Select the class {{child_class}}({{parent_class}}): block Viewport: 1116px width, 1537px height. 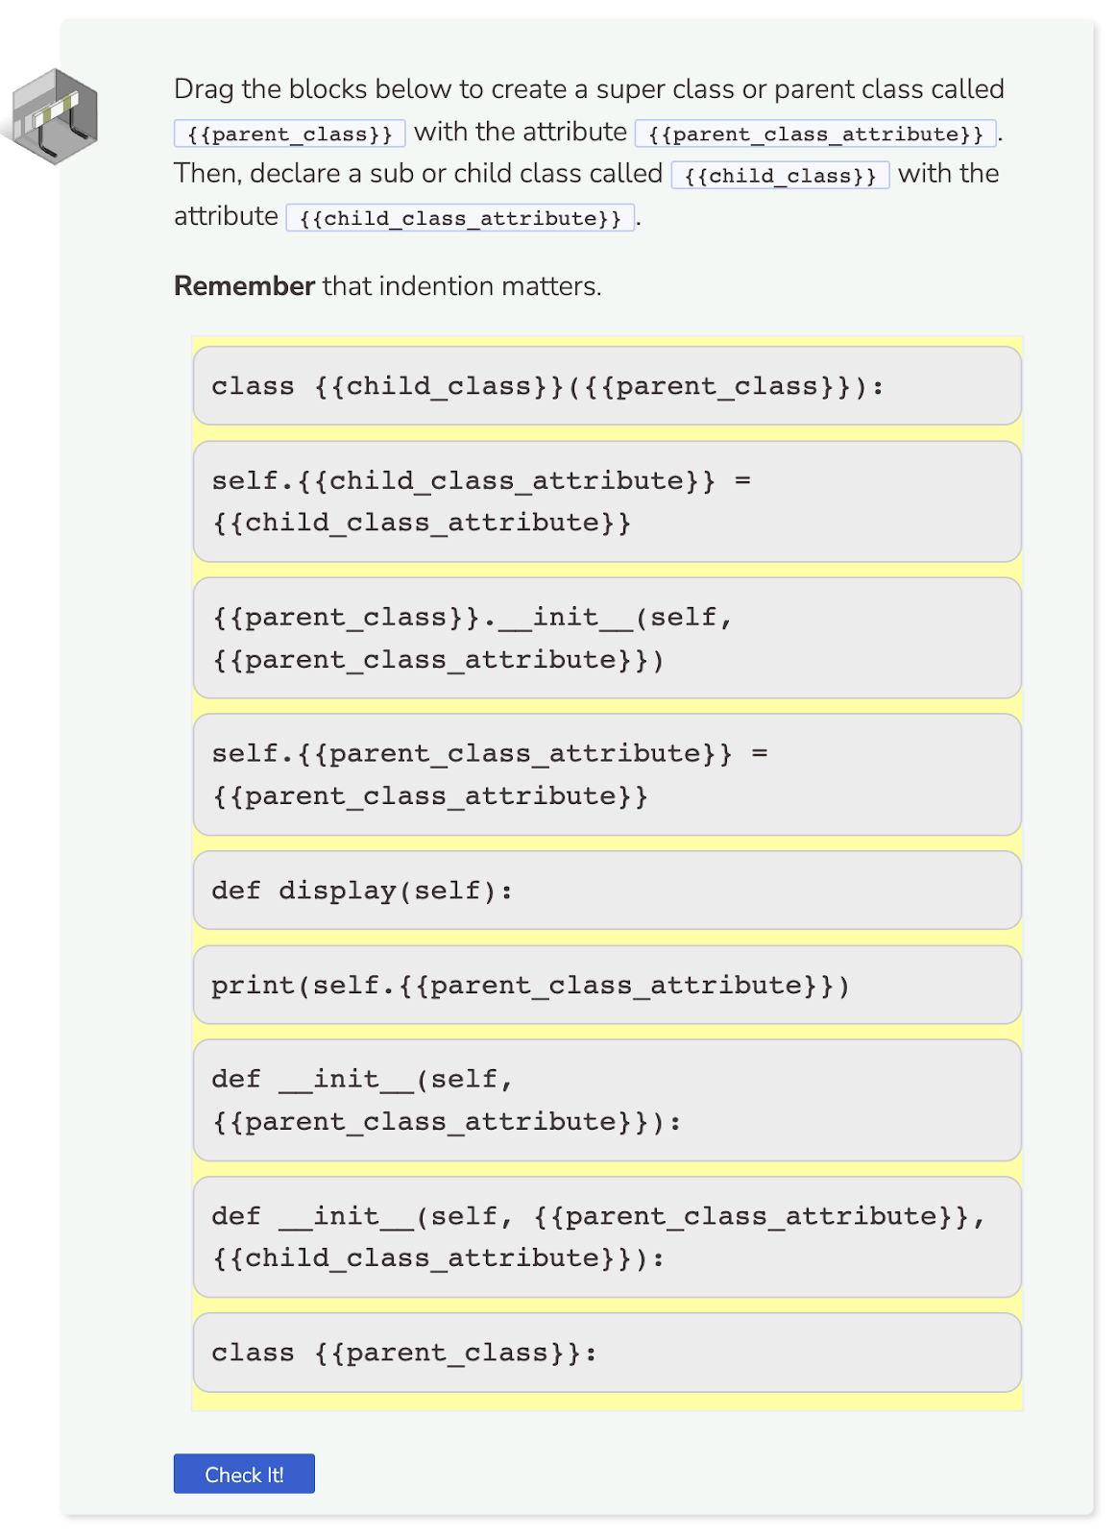[608, 386]
